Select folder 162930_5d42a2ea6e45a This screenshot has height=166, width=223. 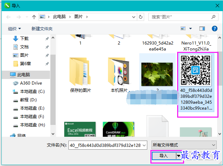tap(158, 43)
